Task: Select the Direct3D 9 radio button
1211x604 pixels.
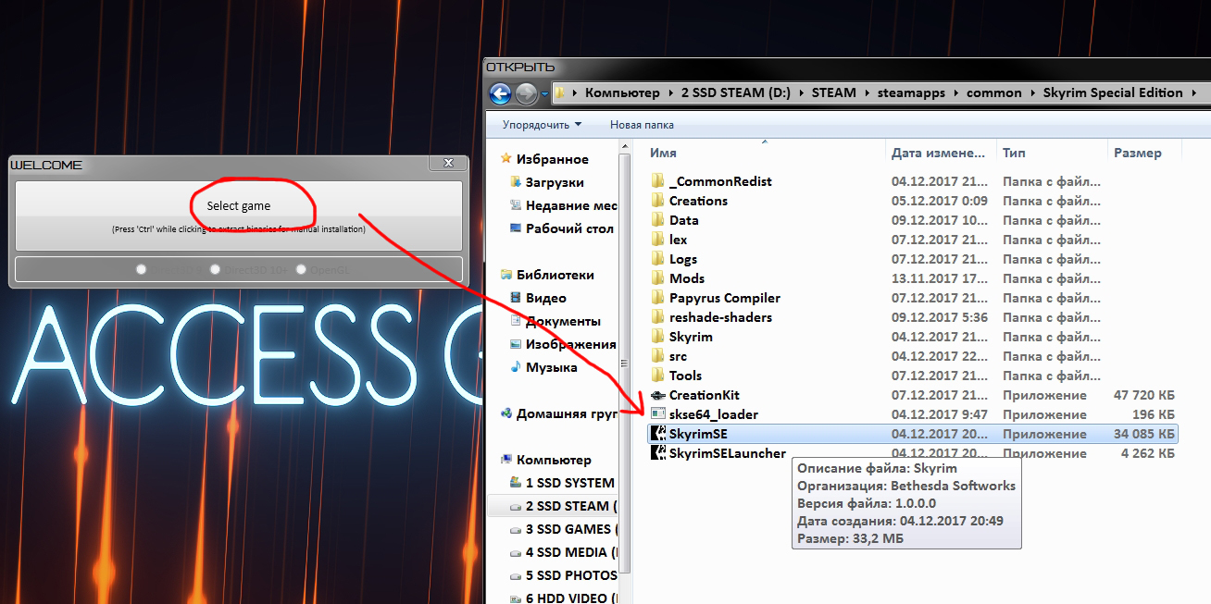Action: coord(141,269)
